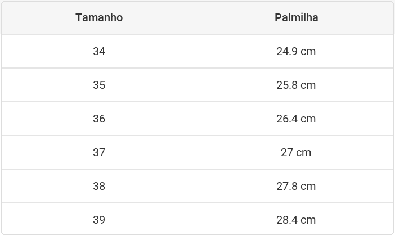Select size 38 cell
Screen dimensions: 395x236
99,186
